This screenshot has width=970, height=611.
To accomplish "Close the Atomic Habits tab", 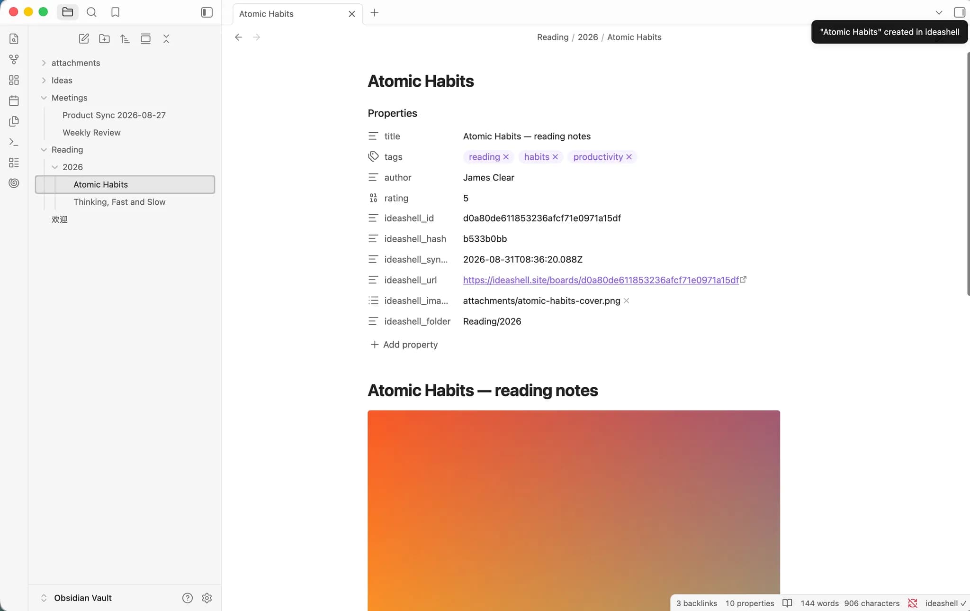I will coord(351,14).
